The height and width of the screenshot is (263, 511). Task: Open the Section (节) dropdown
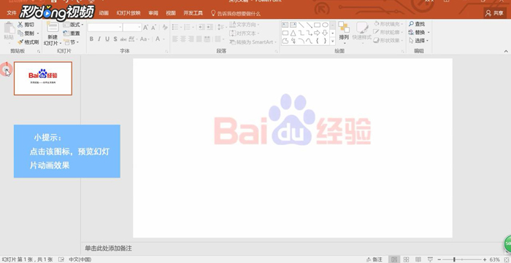(x=71, y=42)
